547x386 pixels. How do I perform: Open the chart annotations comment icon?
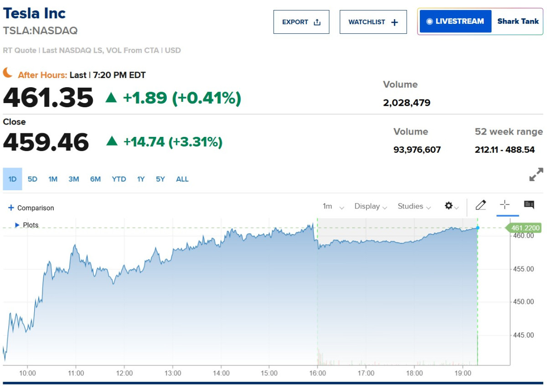pos(529,205)
